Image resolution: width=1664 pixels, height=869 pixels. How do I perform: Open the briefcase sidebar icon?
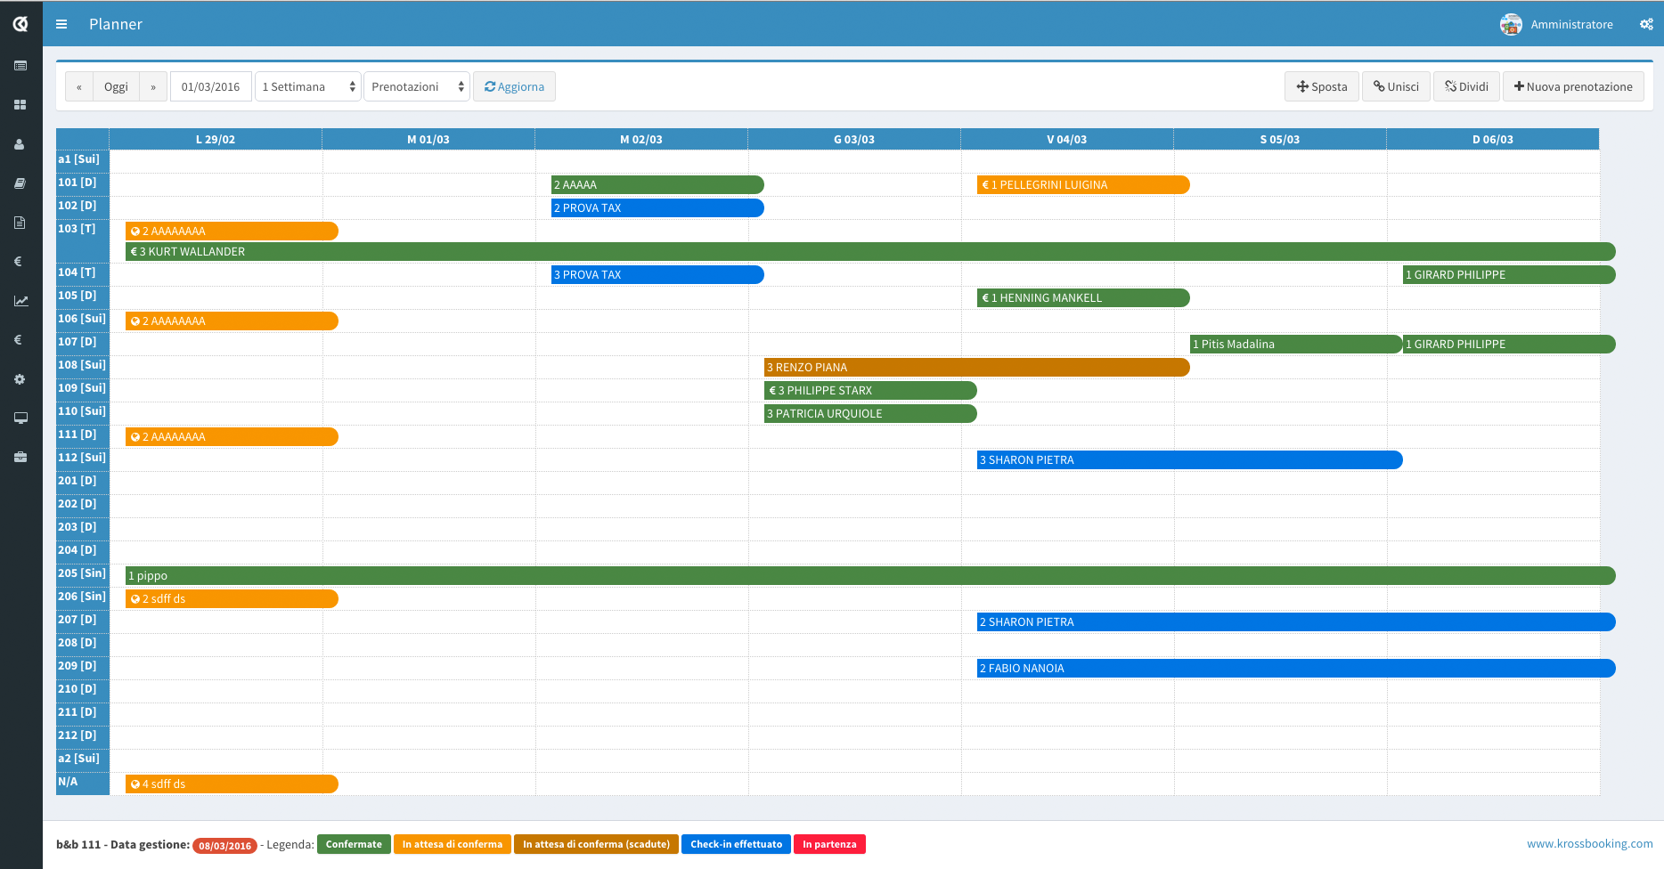(x=20, y=458)
